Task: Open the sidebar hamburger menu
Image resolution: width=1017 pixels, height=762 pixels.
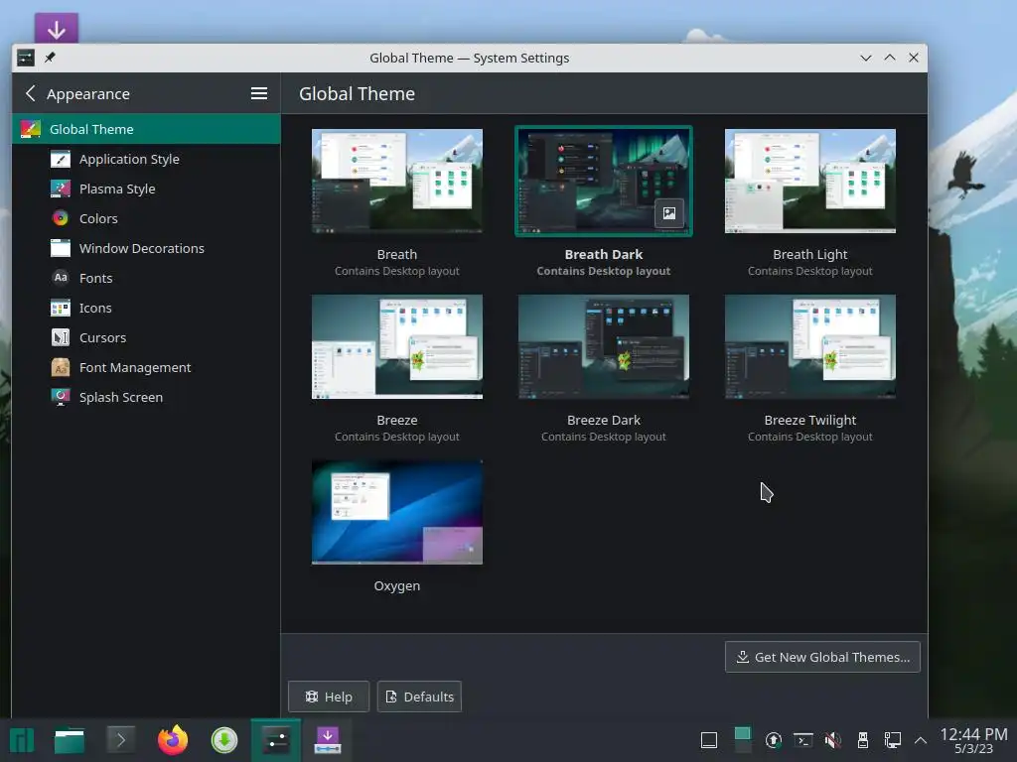Action: tap(259, 93)
